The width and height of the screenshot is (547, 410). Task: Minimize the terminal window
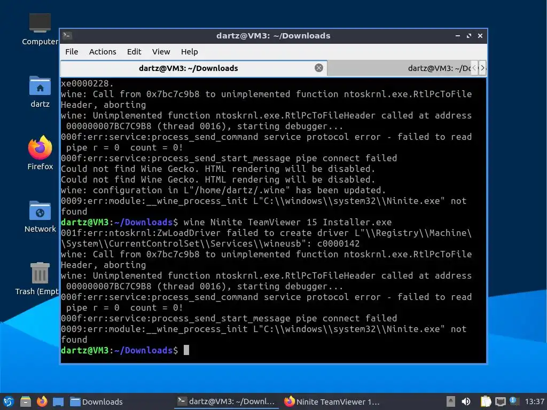[x=457, y=36]
